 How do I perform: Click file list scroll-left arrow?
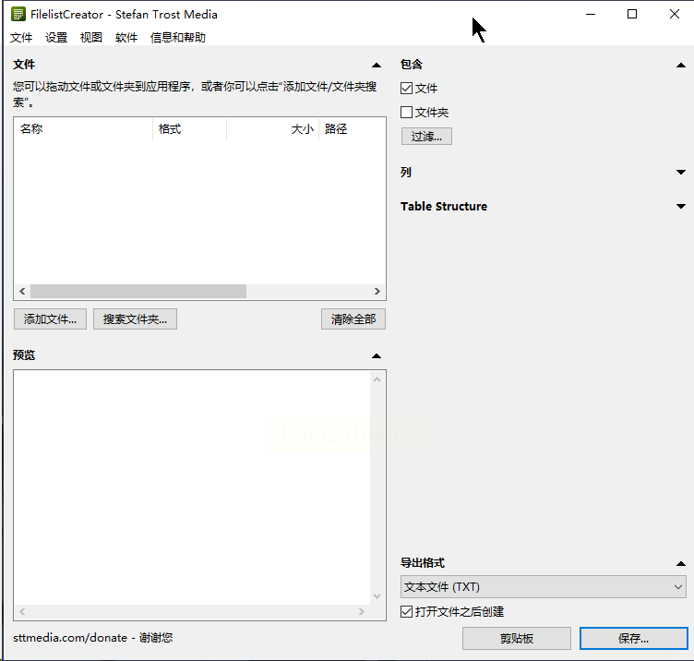point(22,291)
